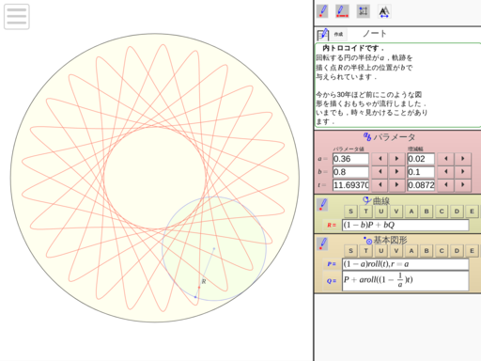Select the red-dot pencil tool in top toolbar
This screenshot has height=361, width=481.
click(x=322, y=11)
